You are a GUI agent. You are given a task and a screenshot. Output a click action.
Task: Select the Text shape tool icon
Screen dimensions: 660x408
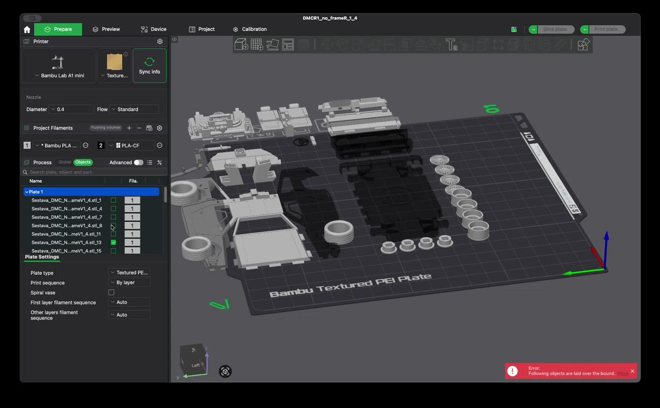point(452,44)
